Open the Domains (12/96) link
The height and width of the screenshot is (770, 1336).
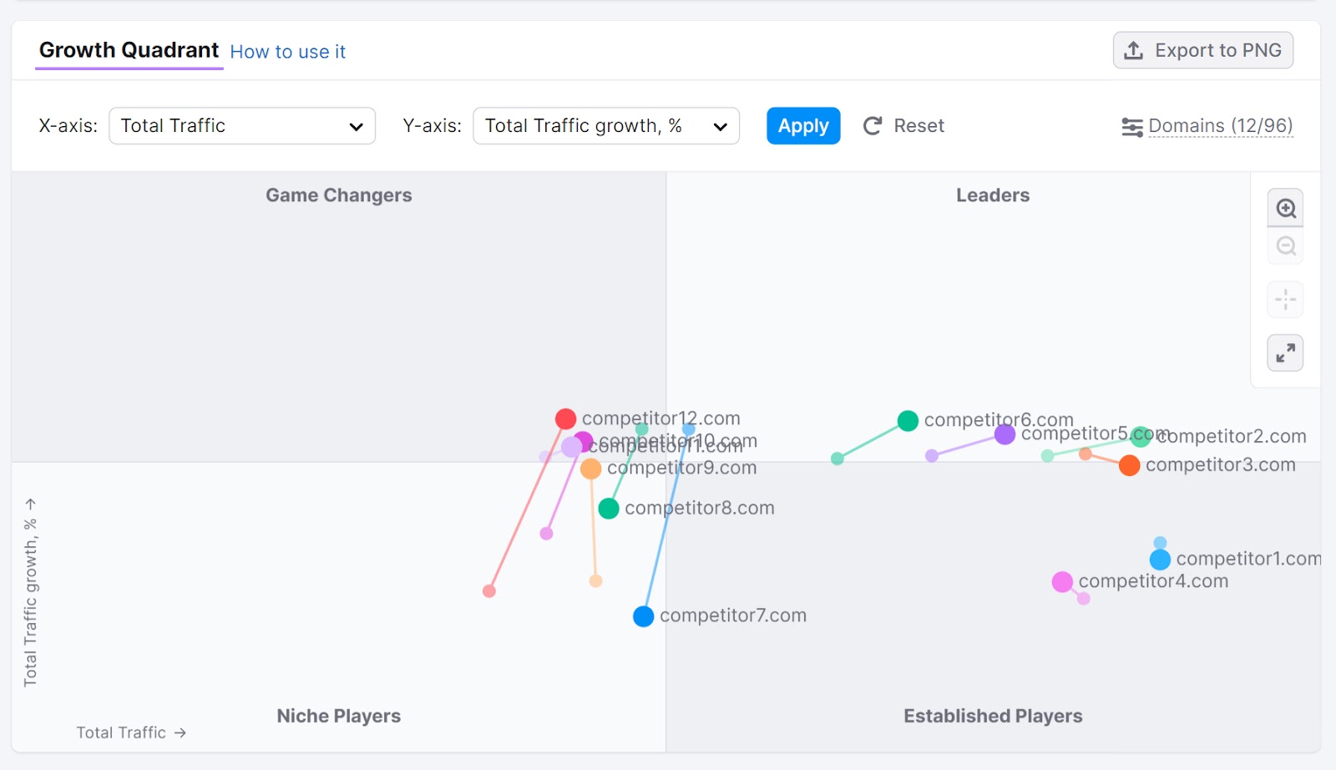pyautogui.click(x=1220, y=125)
